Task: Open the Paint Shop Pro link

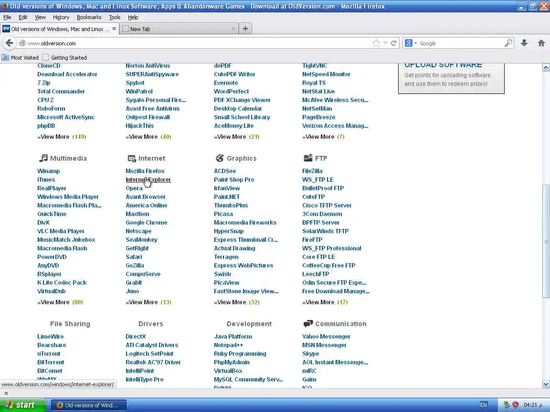Action: (x=234, y=179)
